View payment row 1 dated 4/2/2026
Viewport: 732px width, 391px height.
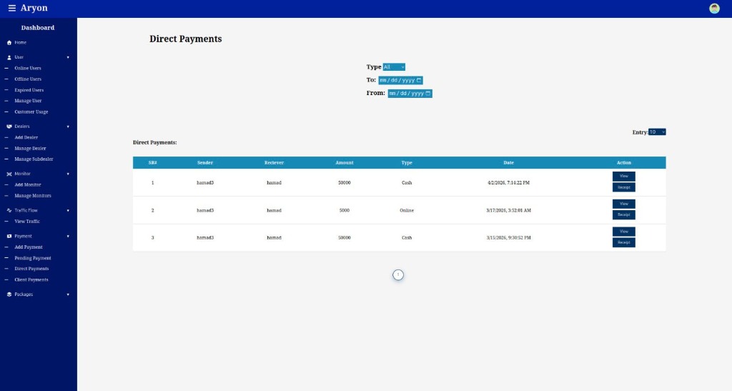coord(623,177)
